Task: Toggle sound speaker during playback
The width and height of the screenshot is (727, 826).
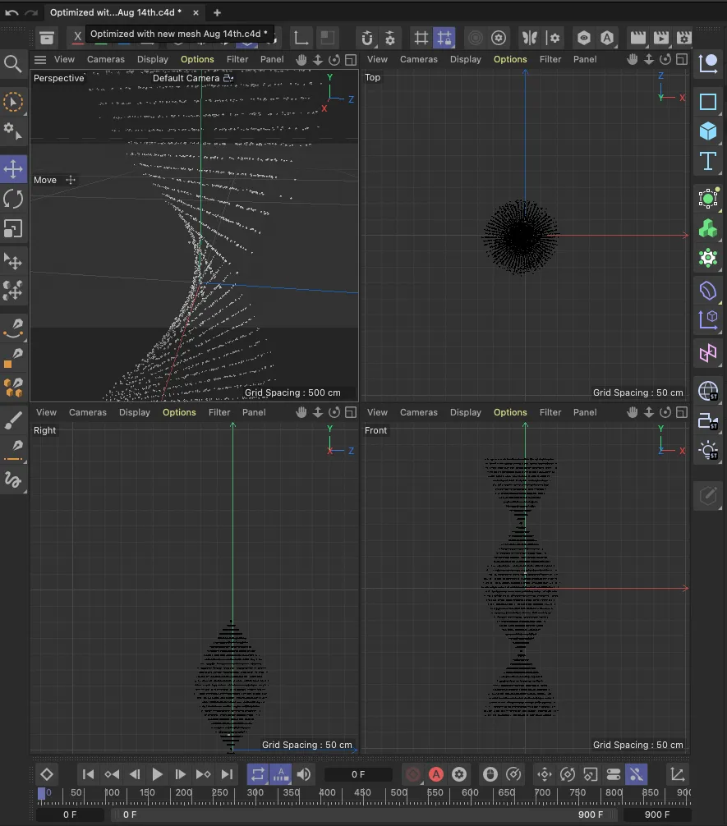Action: point(304,774)
